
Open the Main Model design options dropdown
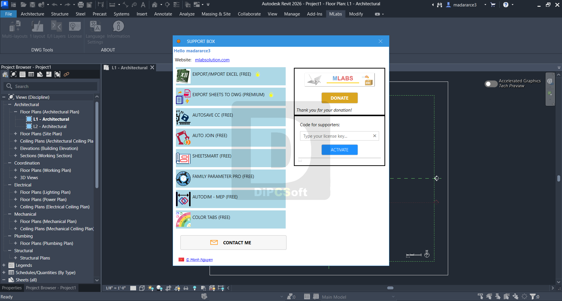point(358,297)
